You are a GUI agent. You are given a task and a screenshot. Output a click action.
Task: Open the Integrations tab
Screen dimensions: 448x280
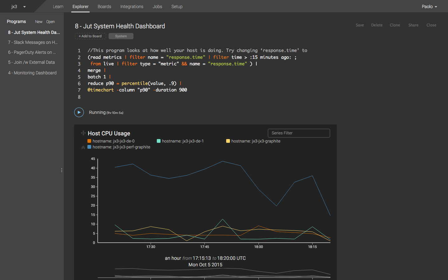132,7
